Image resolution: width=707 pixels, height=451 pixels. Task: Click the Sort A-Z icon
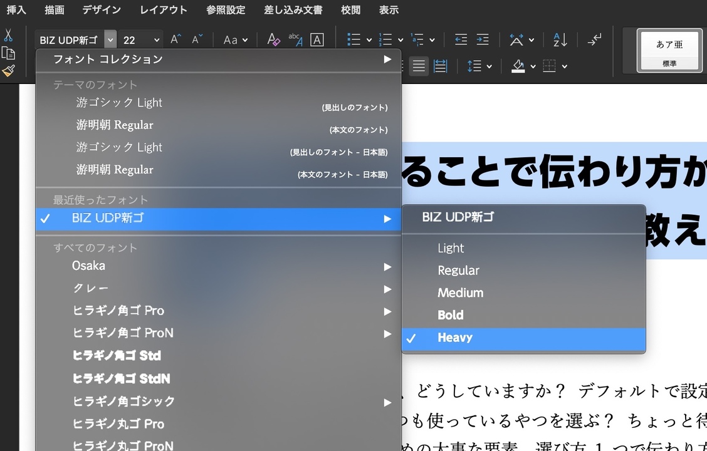click(x=560, y=39)
